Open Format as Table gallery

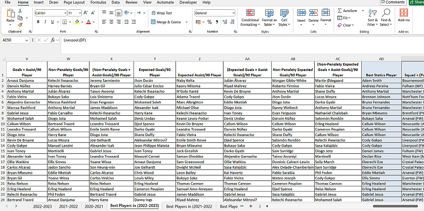pyautogui.click(x=269, y=18)
